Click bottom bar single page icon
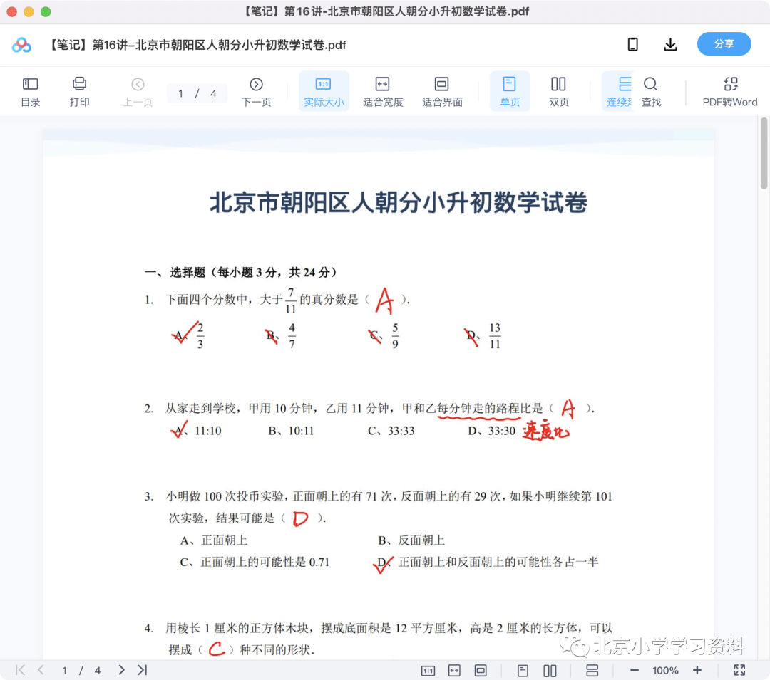Image resolution: width=770 pixels, height=680 pixels. pyautogui.click(x=523, y=670)
